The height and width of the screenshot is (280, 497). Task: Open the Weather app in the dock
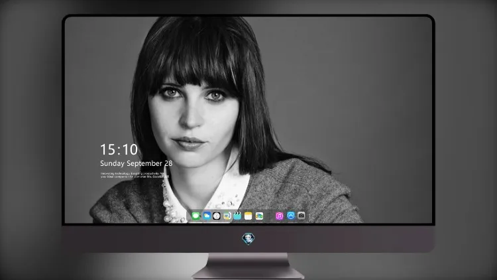tap(207, 216)
